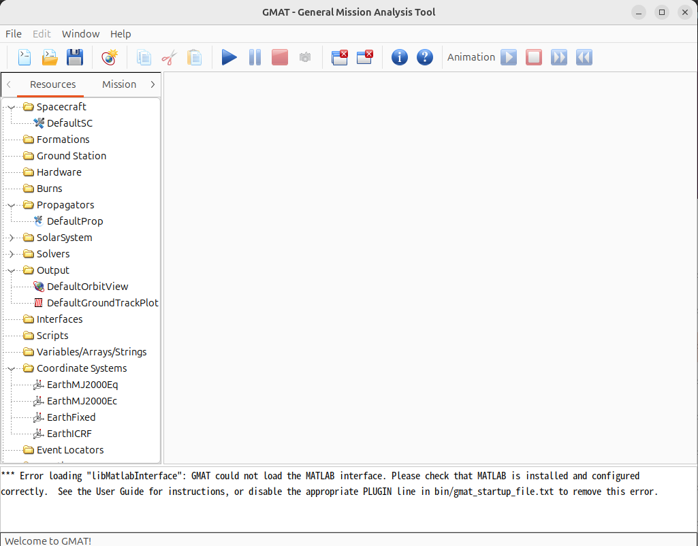Viewport: 698px width, 546px height.
Task: Click the Cut scissors icon
Action: [x=169, y=57]
